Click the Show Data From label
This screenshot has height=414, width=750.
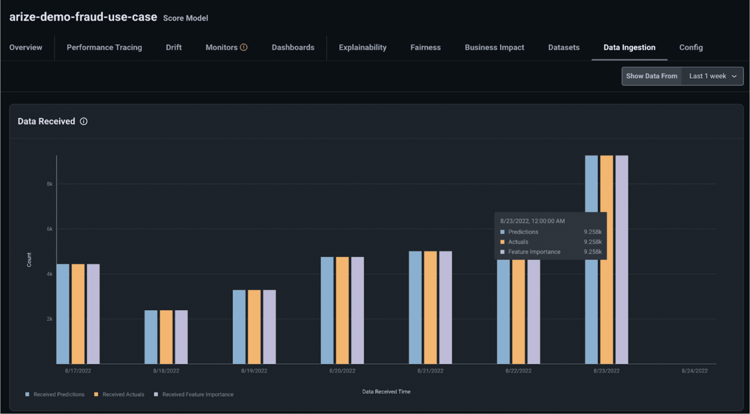(651, 76)
